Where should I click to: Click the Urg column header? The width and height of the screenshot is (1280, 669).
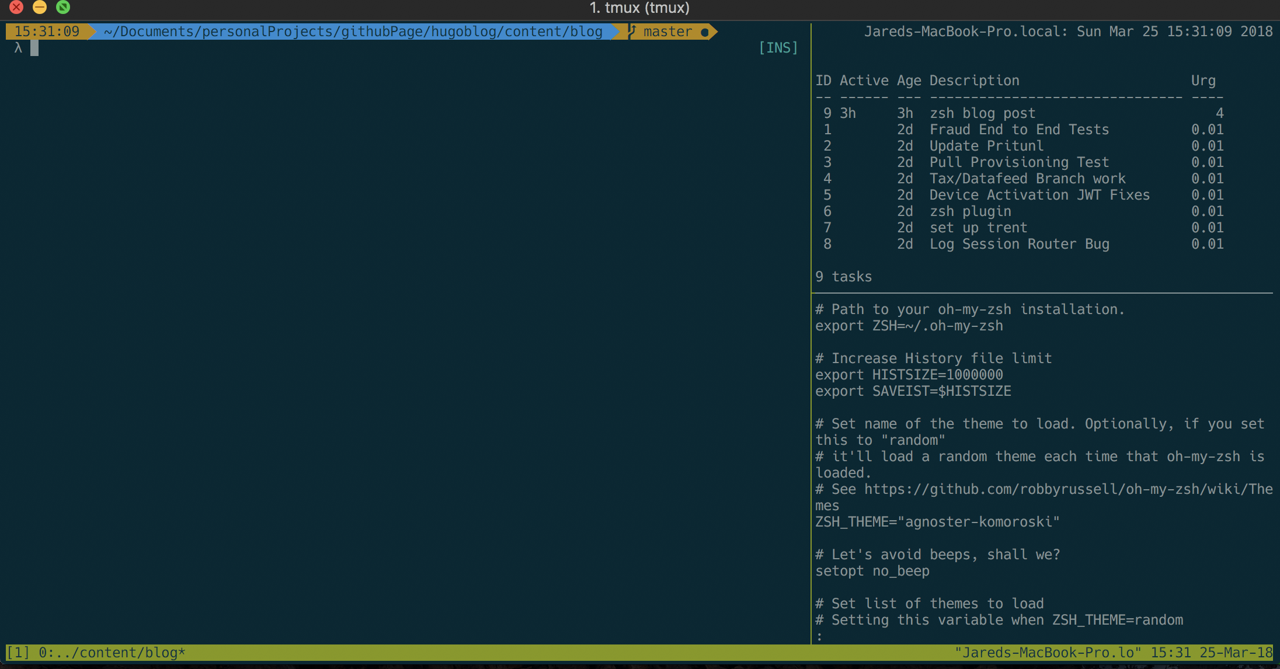pos(1204,80)
